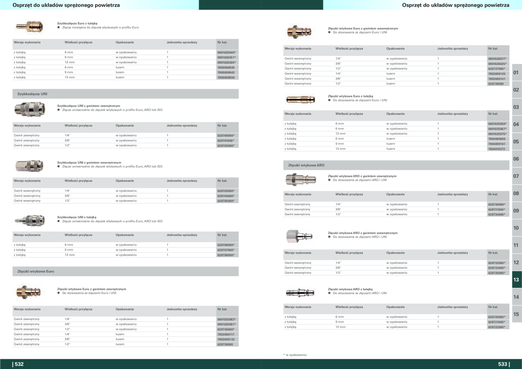The height and width of the screenshot is (369, 522).
Task: Open chapter tab 02
Action: 517,90
